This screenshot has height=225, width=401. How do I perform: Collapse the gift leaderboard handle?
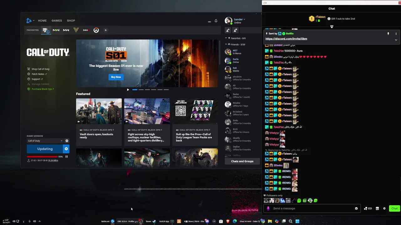pyautogui.click(x=332, y=27)
